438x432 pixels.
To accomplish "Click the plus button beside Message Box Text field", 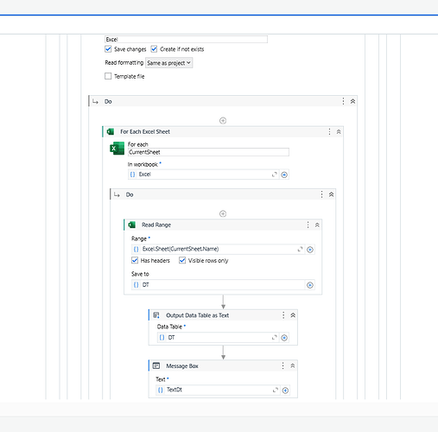I will tap(285, 391).
